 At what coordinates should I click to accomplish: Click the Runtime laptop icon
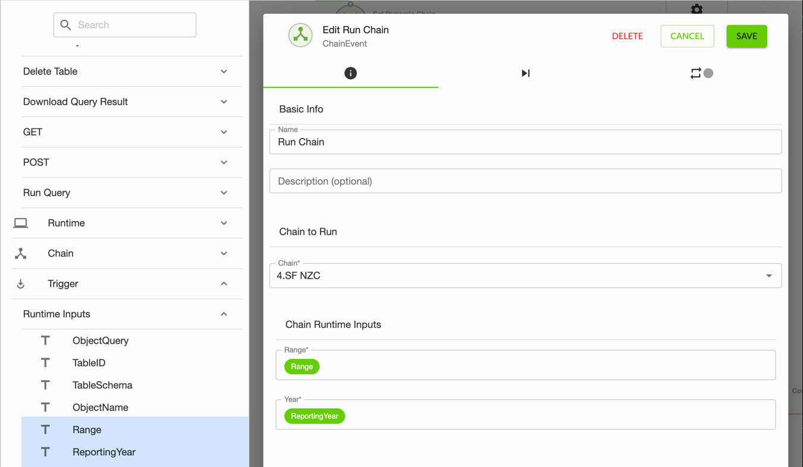tap(21, 223)
